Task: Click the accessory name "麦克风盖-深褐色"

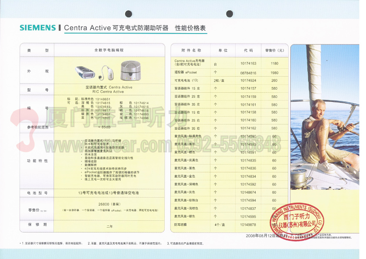Action: [x=186, y=184]
